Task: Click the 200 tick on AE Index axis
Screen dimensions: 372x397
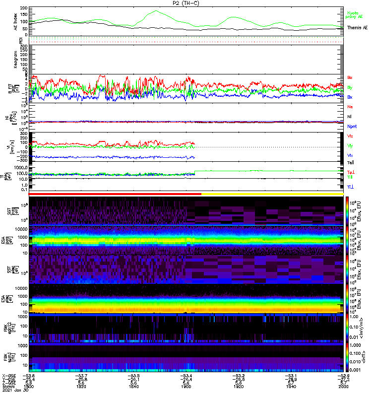Action: [24, 8]
